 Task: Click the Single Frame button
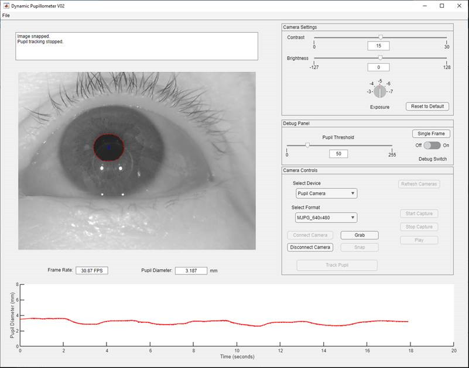431,133
